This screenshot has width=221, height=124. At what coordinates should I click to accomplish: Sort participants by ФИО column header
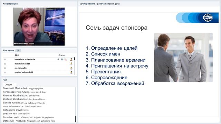tap(17, 55)
